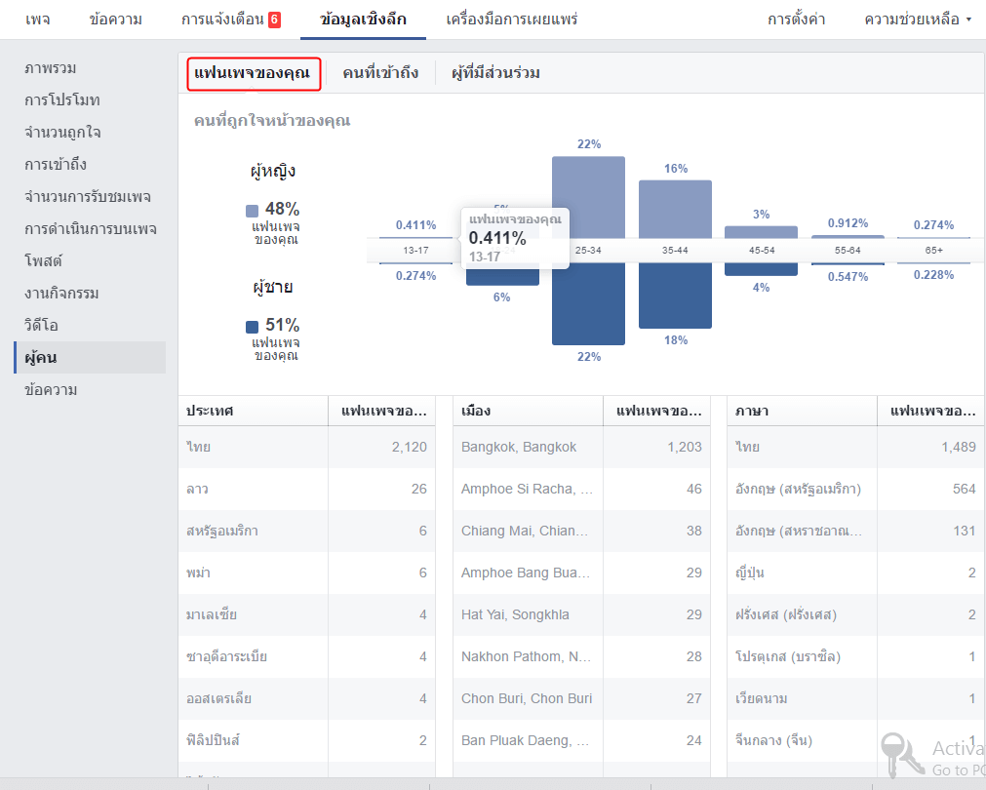Viewport: 986px width, 790px height.
Task: Click the ประเทศ column header
Action: [254, 411]
